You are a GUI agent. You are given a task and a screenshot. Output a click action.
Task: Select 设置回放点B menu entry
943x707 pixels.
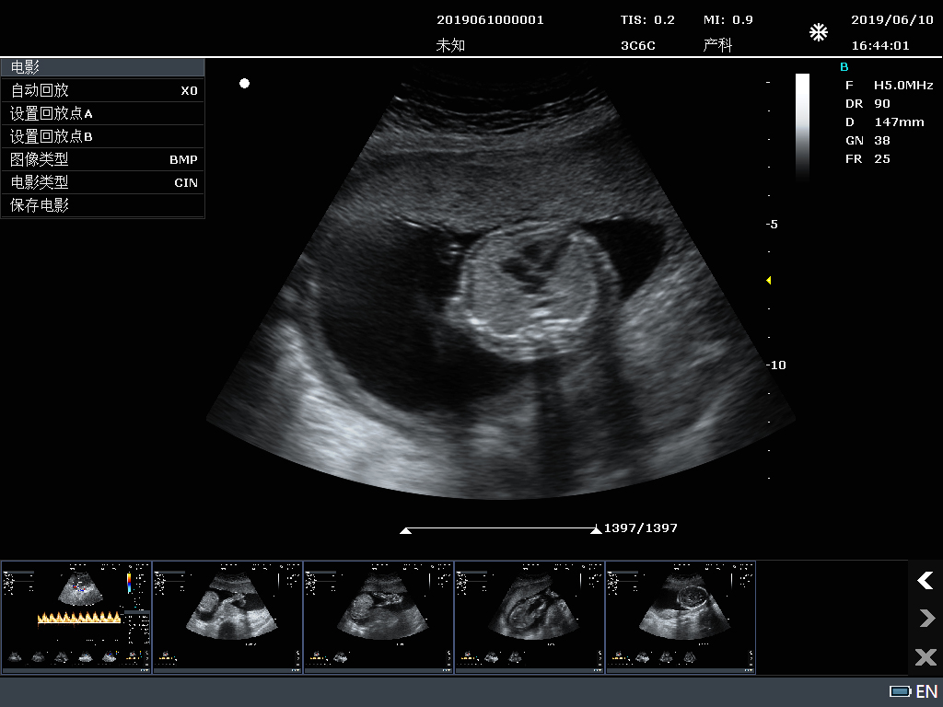click(x=102, y=136)
